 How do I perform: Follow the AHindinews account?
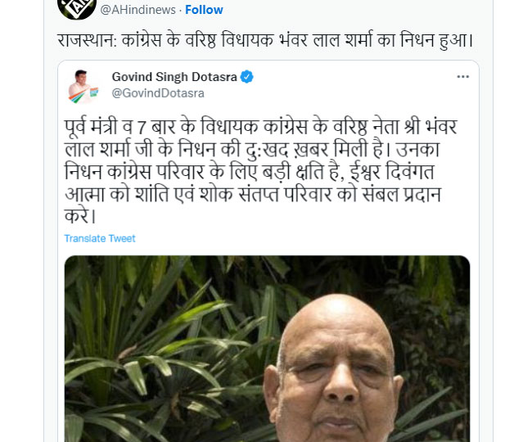coord(204,10)
